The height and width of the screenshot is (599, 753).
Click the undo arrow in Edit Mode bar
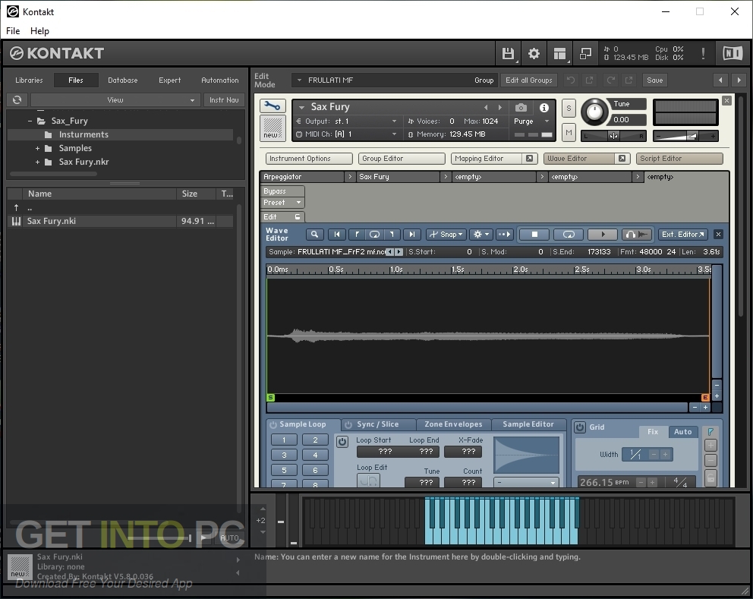[x=571, y=80]
